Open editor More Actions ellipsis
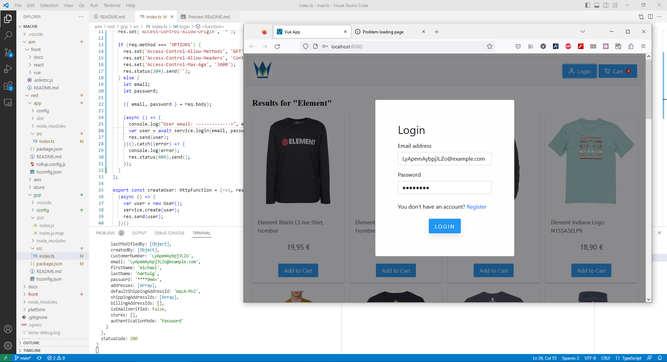Image resolution: width=667 pixels, height=362 pixels. 659,17
